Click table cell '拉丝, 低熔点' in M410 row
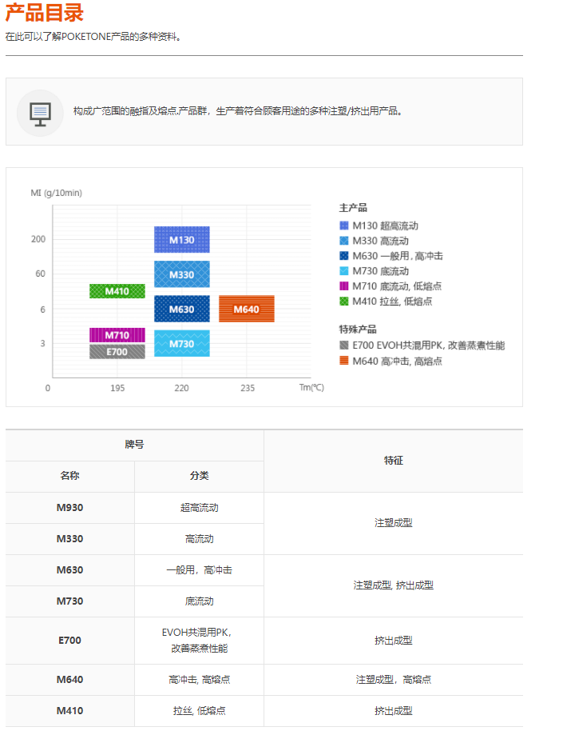The image size is (567, 735). [199, 711]
